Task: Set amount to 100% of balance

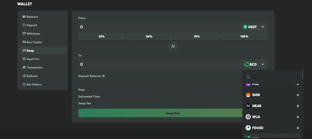Action: click(x=244, y=37)
